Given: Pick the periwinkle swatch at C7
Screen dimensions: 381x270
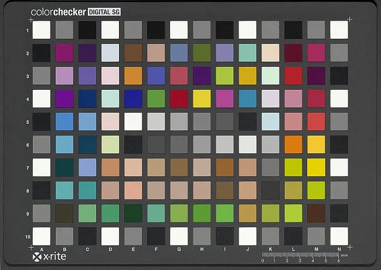Looking at the screenshot, I should [x=87, y=167].
